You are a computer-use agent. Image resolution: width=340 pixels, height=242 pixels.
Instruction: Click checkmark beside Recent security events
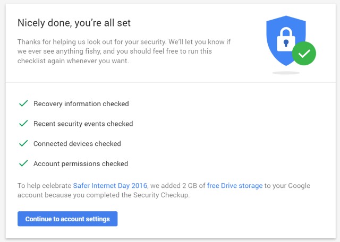[23, 124]
